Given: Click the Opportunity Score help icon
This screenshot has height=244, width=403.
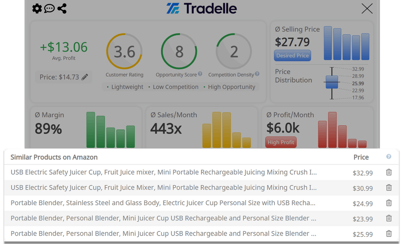Looking at the screenshot, I should tap(200, 74).
